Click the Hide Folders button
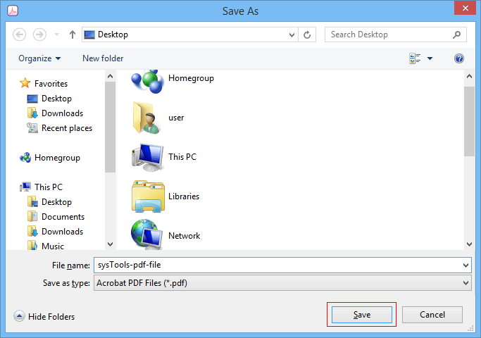481x338 pixels. point(44,316)
